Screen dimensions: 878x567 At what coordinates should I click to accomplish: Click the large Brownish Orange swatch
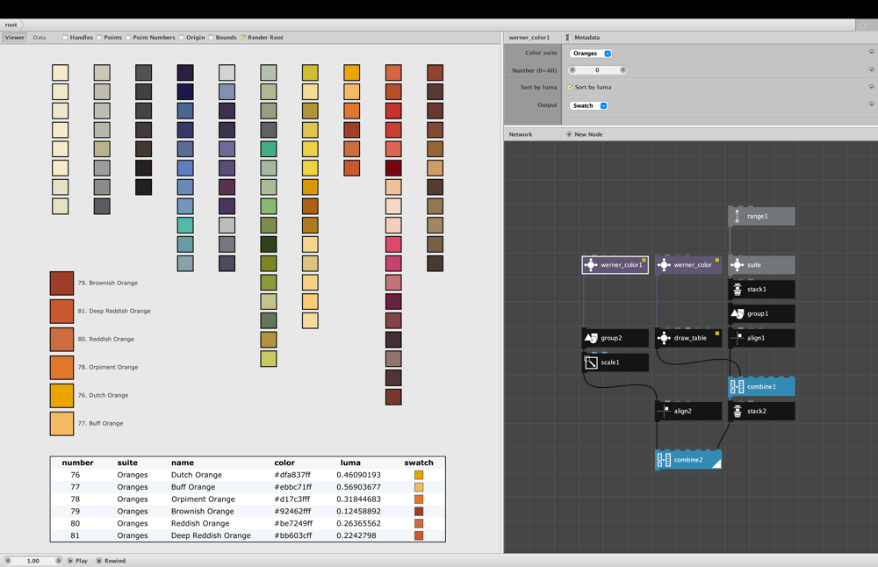click(61, 283)
